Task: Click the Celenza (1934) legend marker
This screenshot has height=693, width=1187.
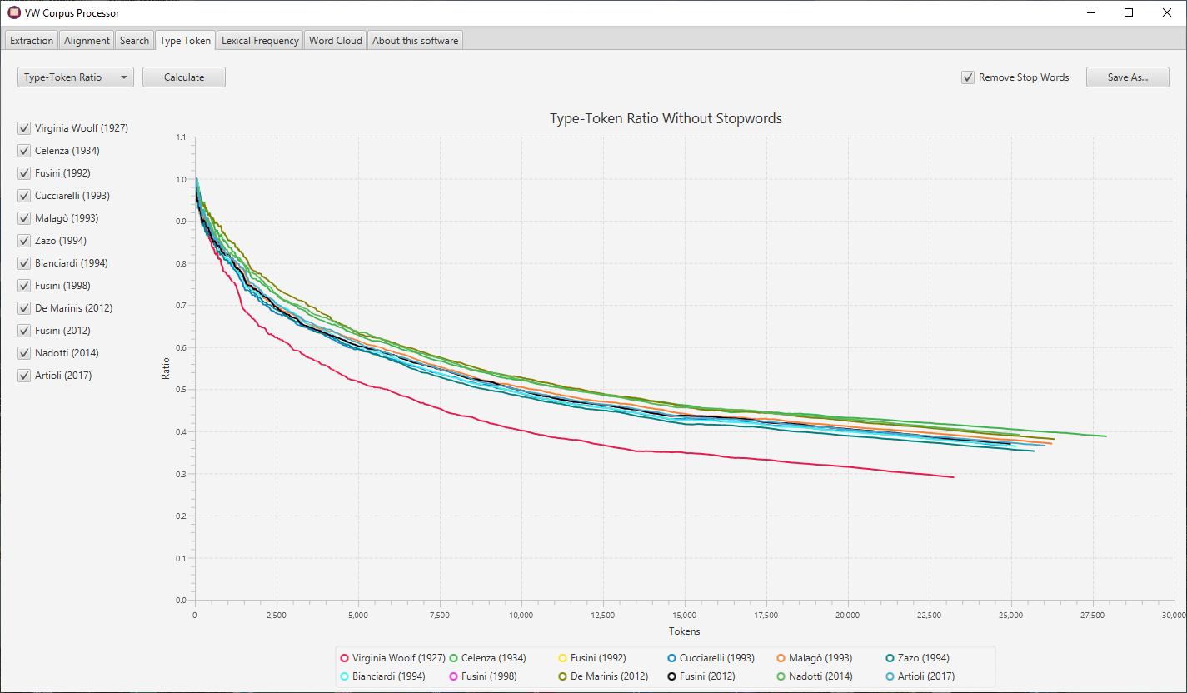Action: pos(454,658)
